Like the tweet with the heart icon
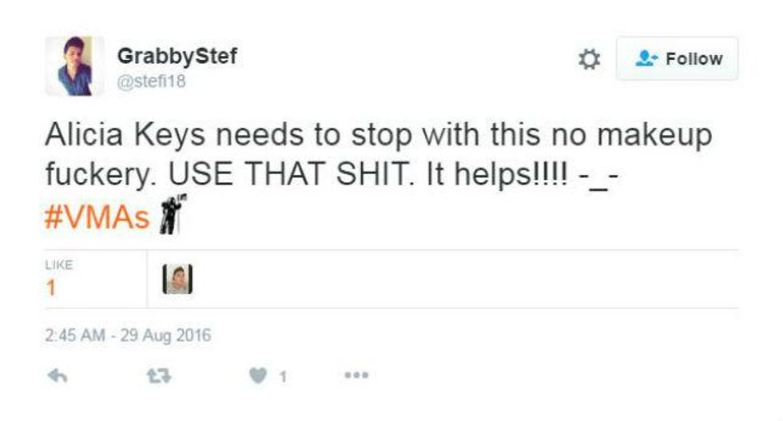The width and height of the screenshot is (783, 421). click(x=257, y=375)
